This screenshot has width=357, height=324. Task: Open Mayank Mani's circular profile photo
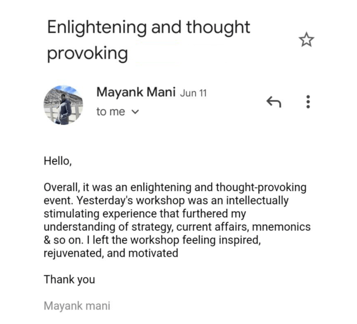[63, 105]
